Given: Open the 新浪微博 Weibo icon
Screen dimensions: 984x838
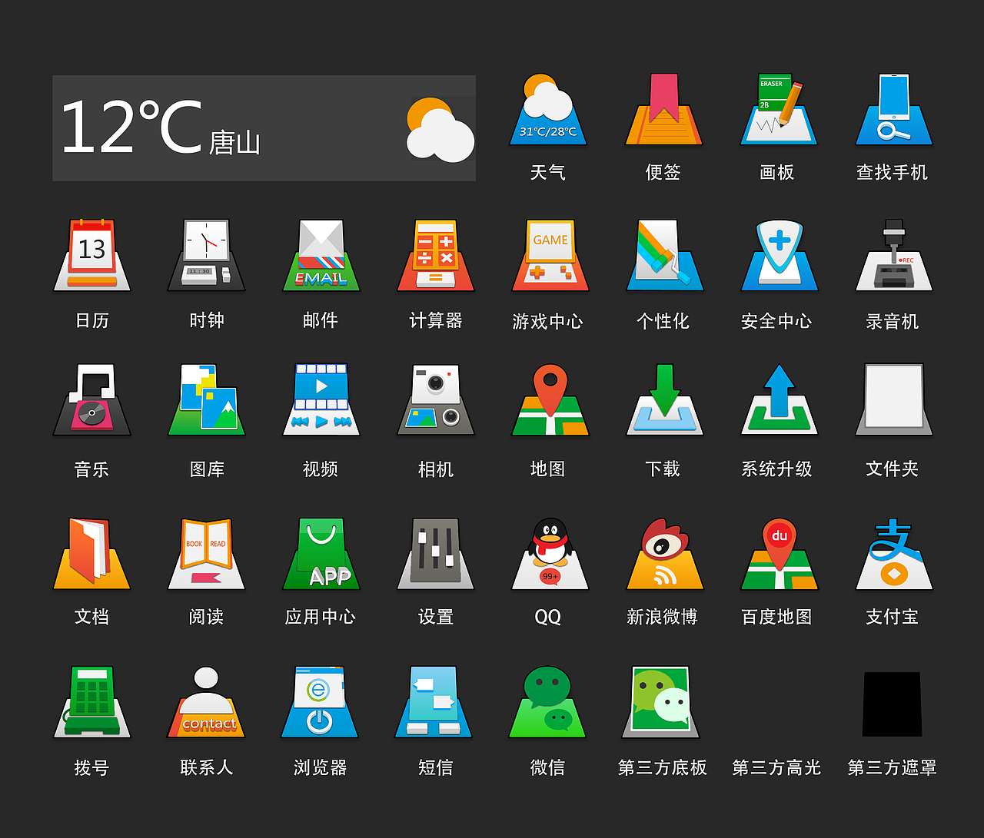Looking at the screenshot, I should click(665, 554).
